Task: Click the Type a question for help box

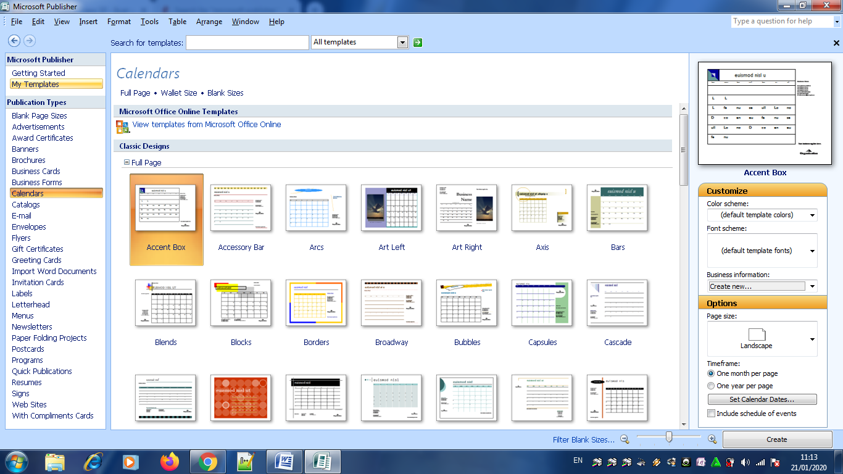Action: click(x=781, y=21)
